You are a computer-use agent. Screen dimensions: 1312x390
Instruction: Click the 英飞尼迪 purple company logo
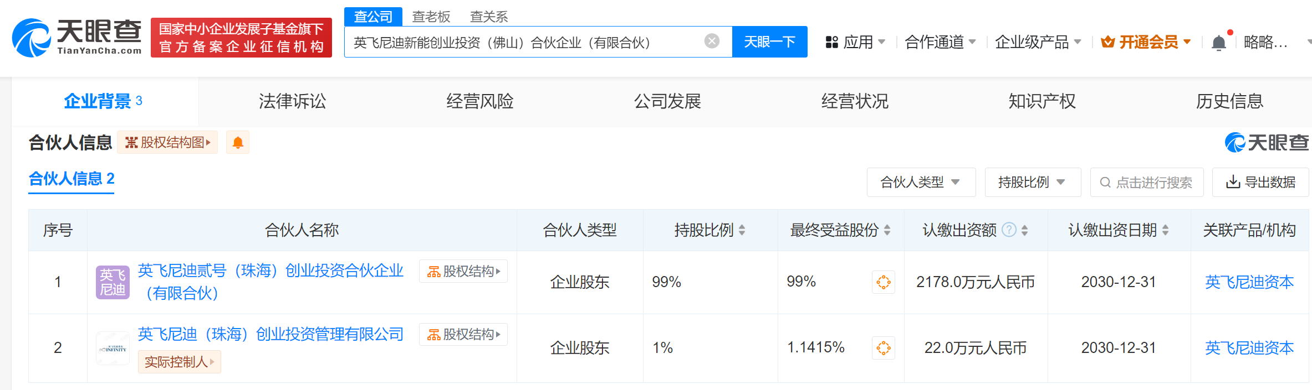[113, 282]
